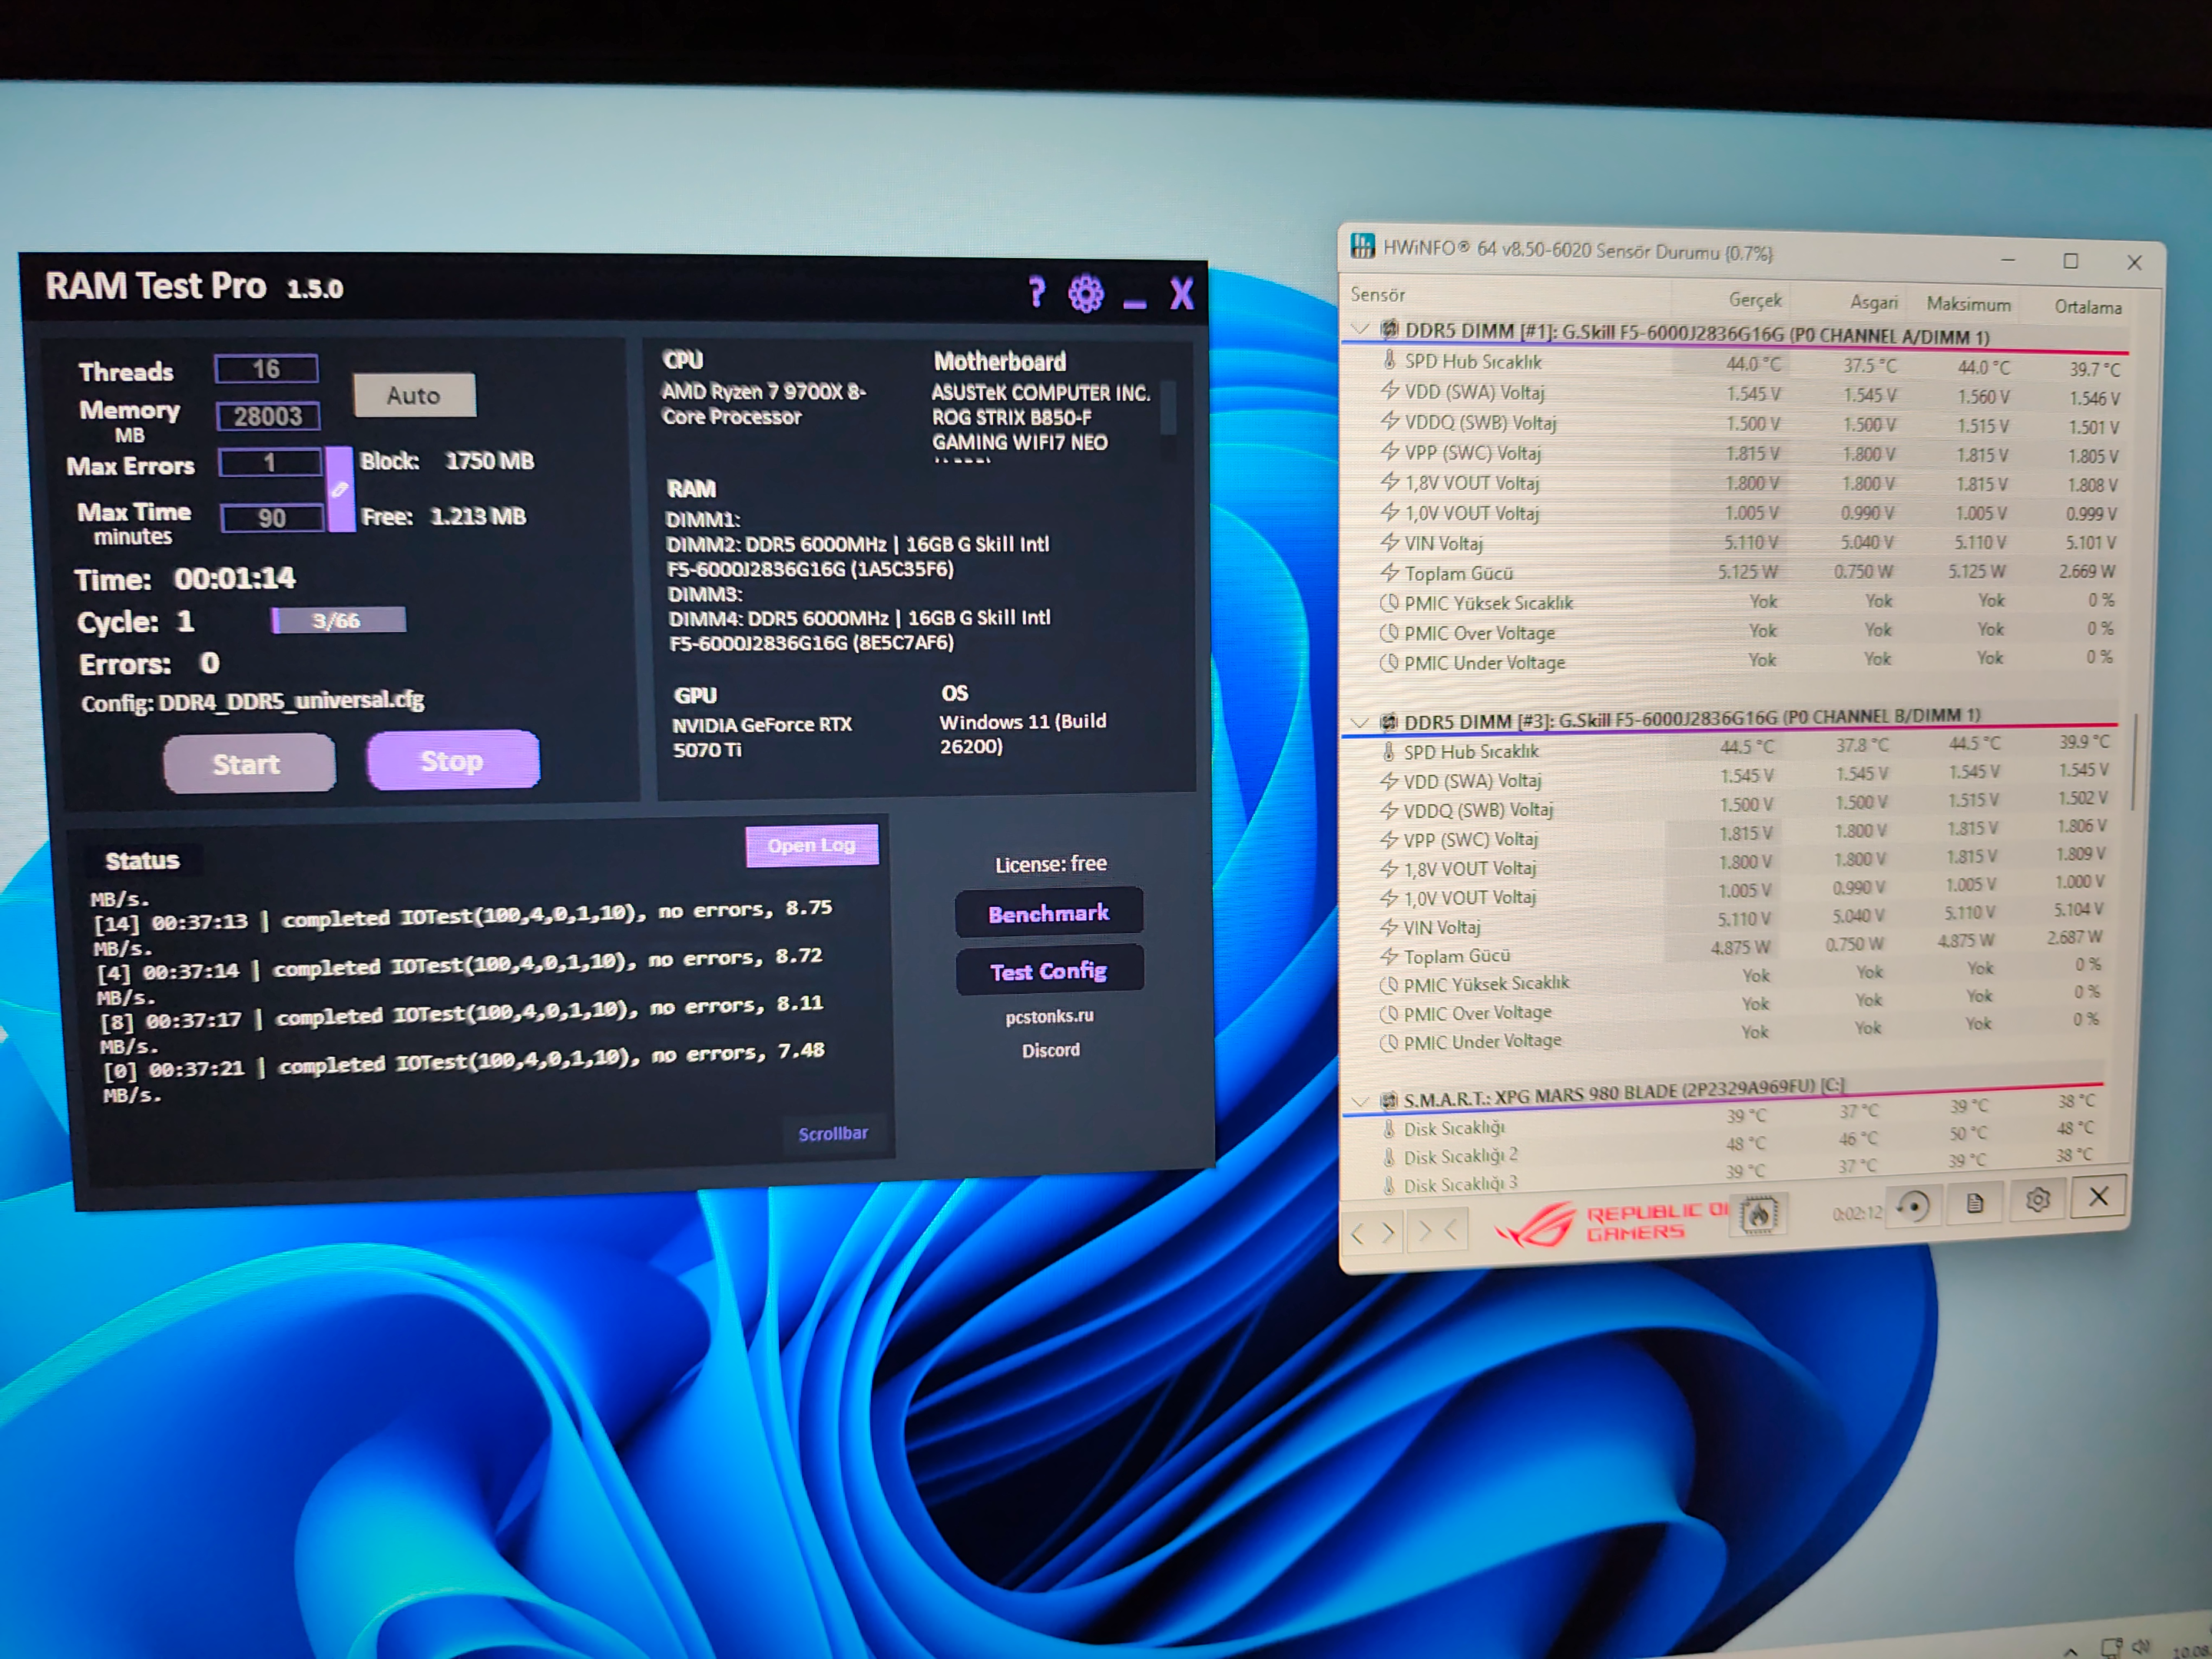This screenshot has width=2212, height=1659.
Task: Click the HWiNFO sensor list vertical scrollbar
Action: point(2134,762)
